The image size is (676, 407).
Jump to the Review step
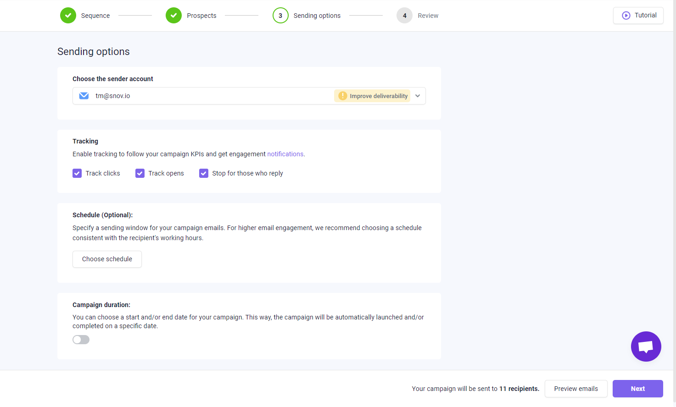click(428, 16)
